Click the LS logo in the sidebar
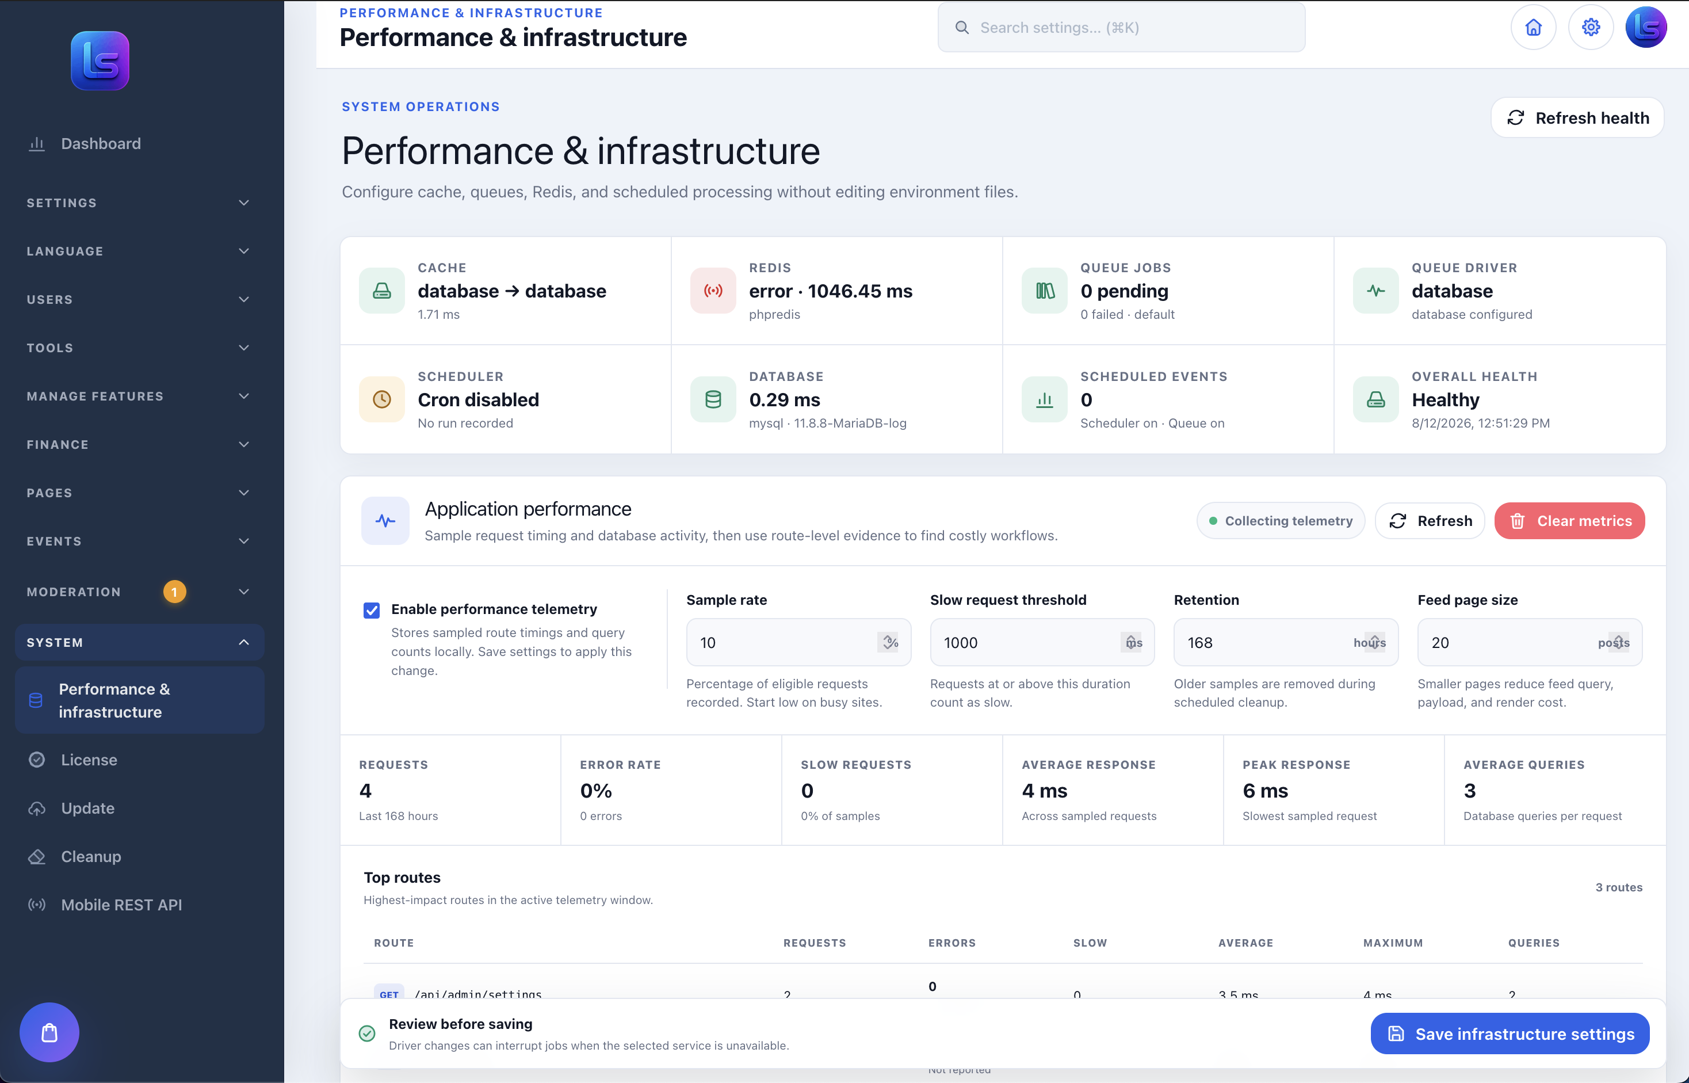Image resolution: width=1689 pixels, height=1083 pixels. click(100, 60)
